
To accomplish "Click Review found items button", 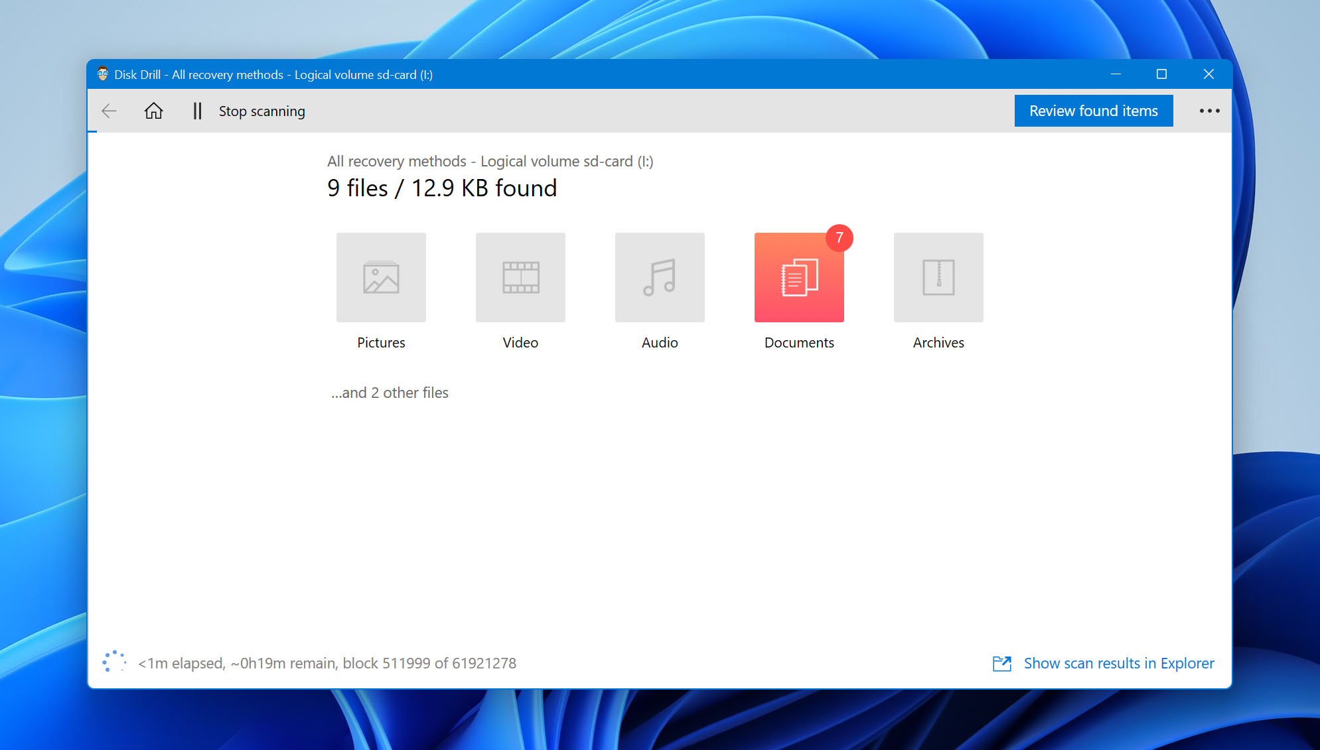I will click(1094, 111).
